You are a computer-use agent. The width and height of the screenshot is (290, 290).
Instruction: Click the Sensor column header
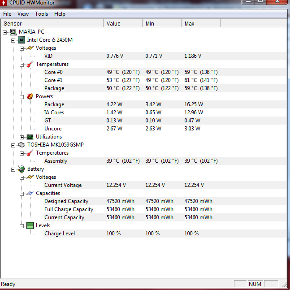(x=52, y=23)
